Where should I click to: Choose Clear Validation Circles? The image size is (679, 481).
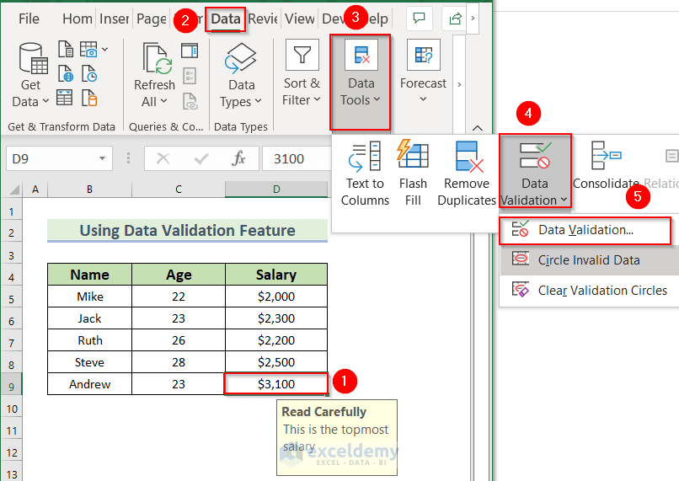coord(590,290)
